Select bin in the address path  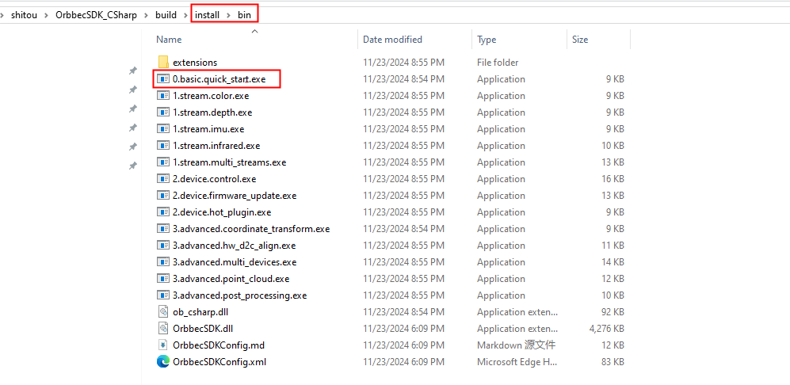[244, 14]
